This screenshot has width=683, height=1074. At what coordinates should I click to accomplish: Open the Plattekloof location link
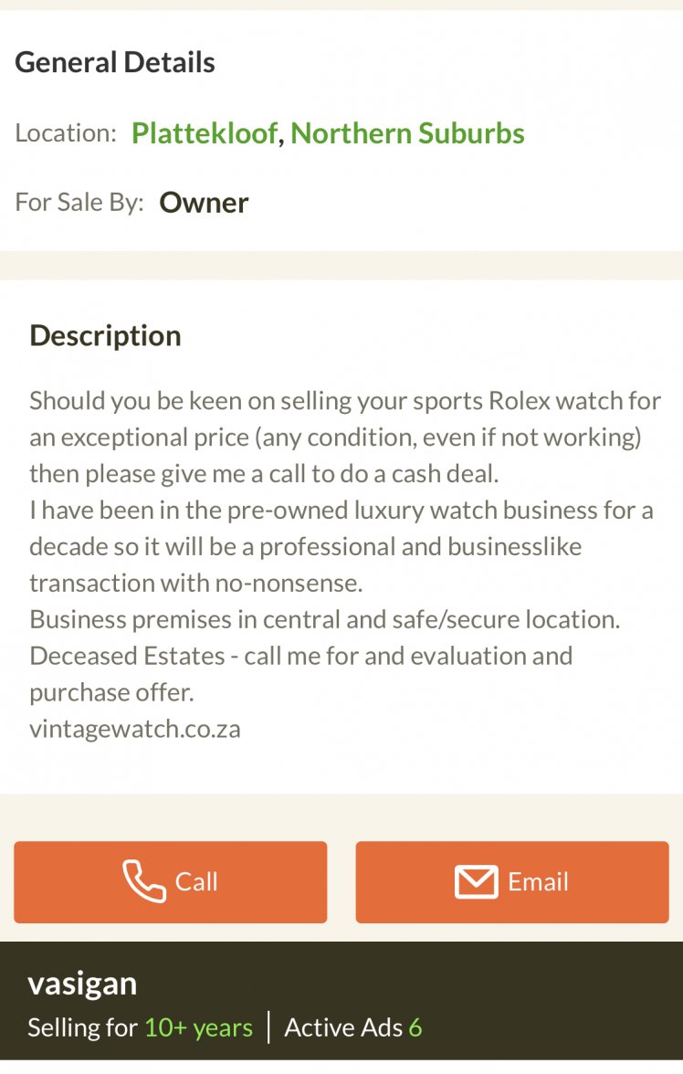205,133
